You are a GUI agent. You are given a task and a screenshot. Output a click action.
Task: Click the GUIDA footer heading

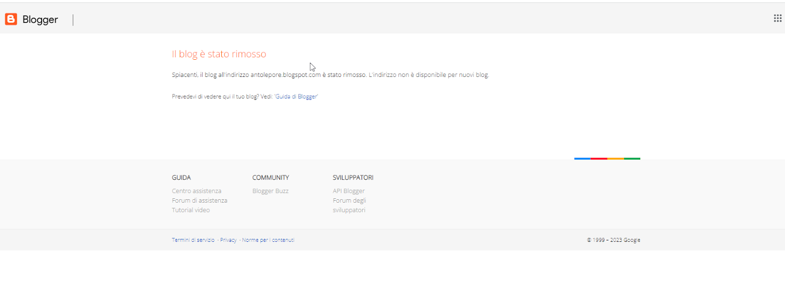tap(181, 177)
